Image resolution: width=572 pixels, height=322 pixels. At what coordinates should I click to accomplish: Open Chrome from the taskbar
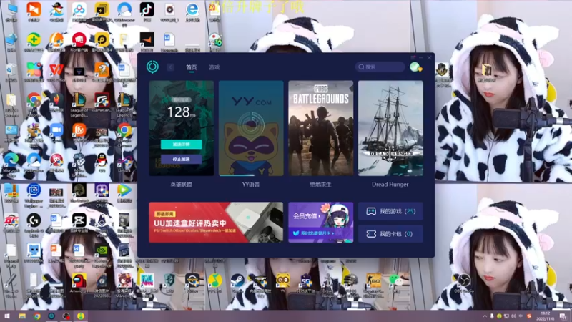point(37,316)
